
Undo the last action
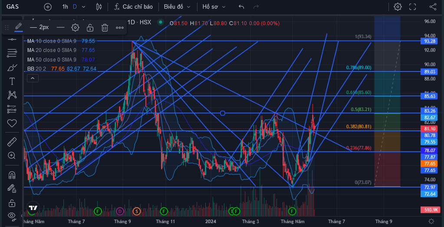pyautogui.click(x=241, y=7)
